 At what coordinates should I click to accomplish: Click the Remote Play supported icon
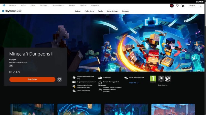pyautogui.click(x=100, y=82)
